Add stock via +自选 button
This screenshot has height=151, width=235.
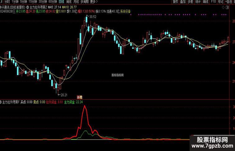228,2
